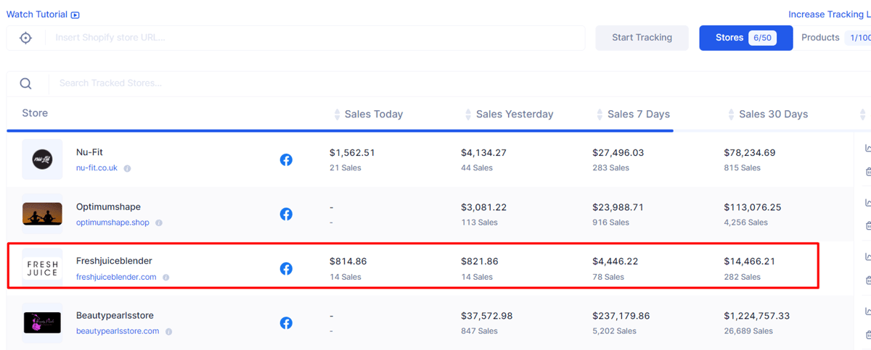Select the Freshjuiceblender store name
The image size is (871, 350).
[x=114, y=261]
